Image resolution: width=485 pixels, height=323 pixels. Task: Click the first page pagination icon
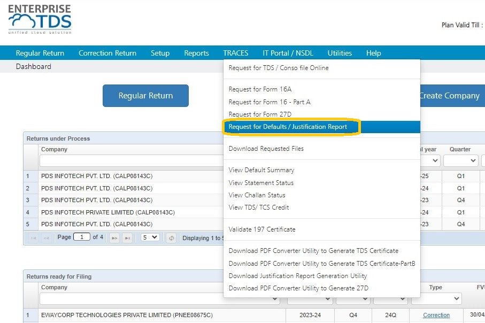tap(34, 237)
